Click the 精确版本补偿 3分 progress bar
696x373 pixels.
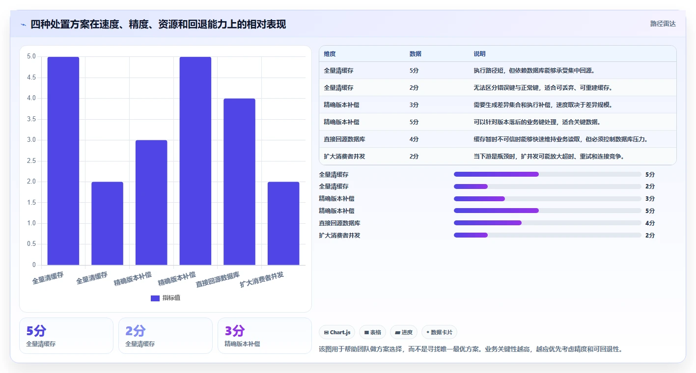(548, 199)
